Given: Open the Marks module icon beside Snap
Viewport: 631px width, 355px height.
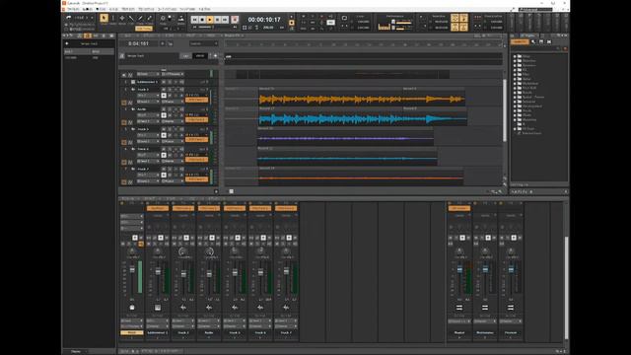Looking at the screenshot, I should [181, 19].
